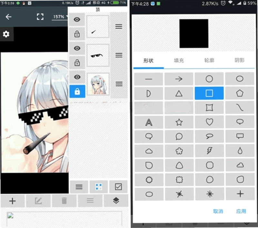Choose the plus sign shape
This screenshot has height=228, width=258.
[240, 194]
